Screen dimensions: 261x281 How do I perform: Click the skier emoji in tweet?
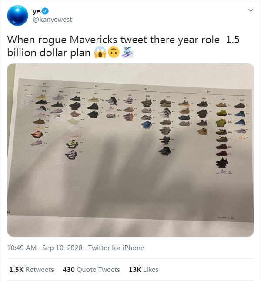coord(127,53)
